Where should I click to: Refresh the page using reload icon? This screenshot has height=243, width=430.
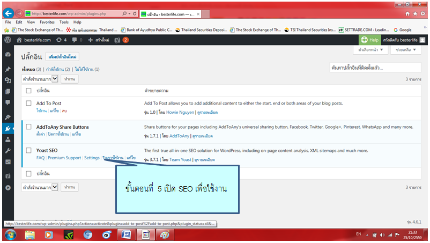click(135, 13)
